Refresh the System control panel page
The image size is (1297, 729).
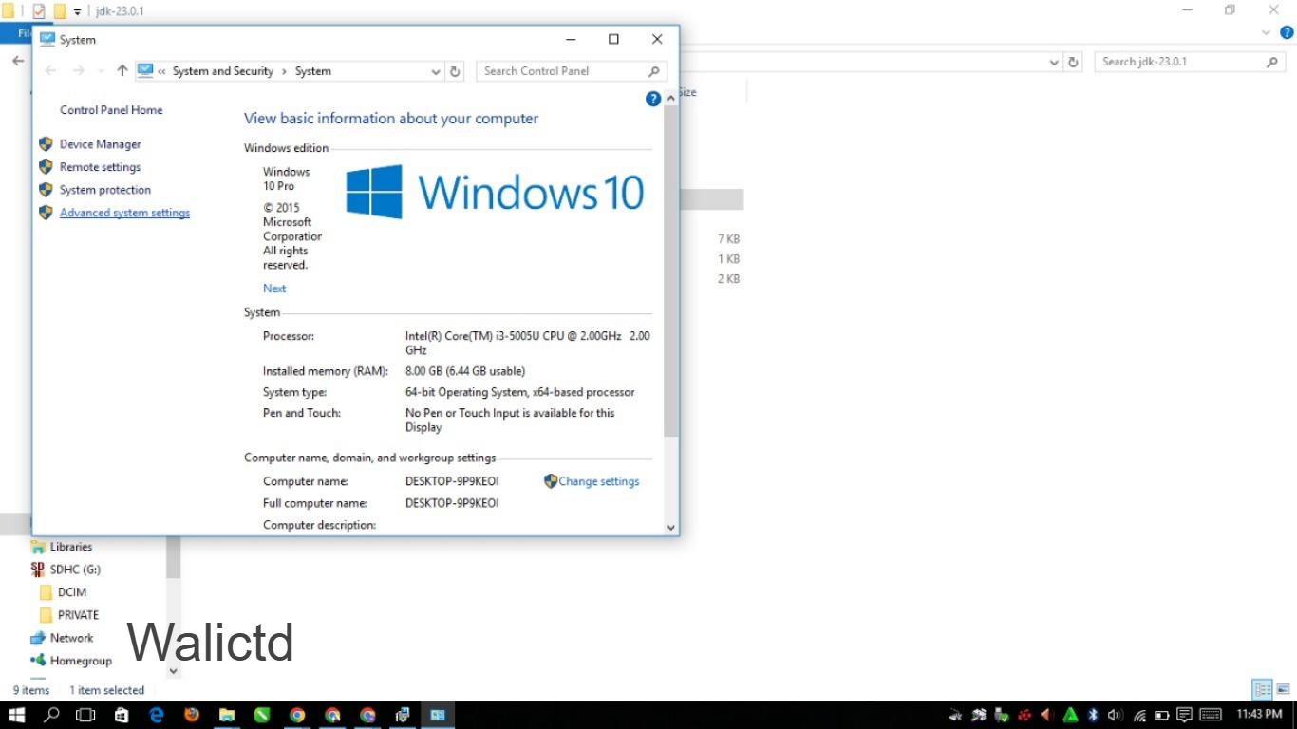click(x=456, y=71)
